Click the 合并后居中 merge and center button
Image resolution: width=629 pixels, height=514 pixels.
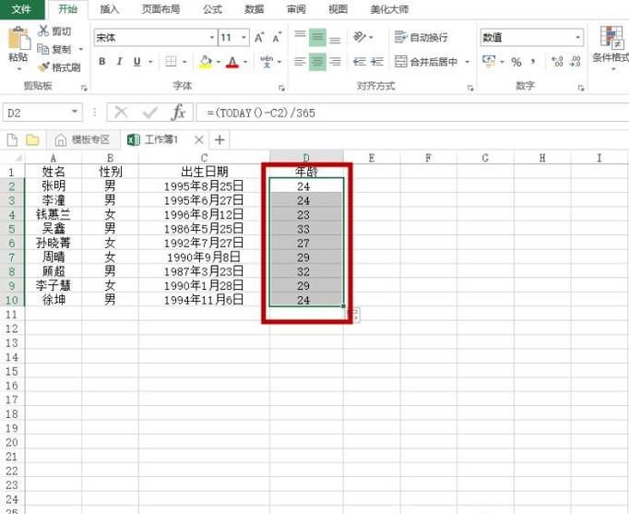pos(426,62)
